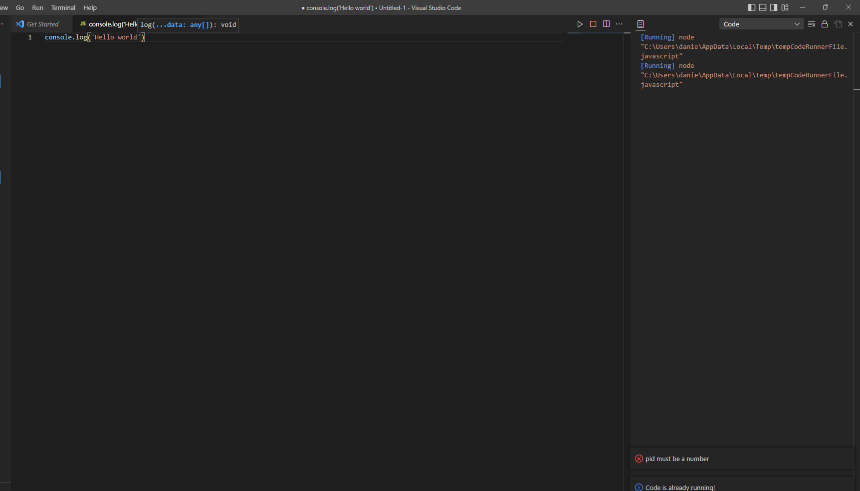The image size is (860, 491).
Task: Switch to the Get Started tab
Action: 42,24
